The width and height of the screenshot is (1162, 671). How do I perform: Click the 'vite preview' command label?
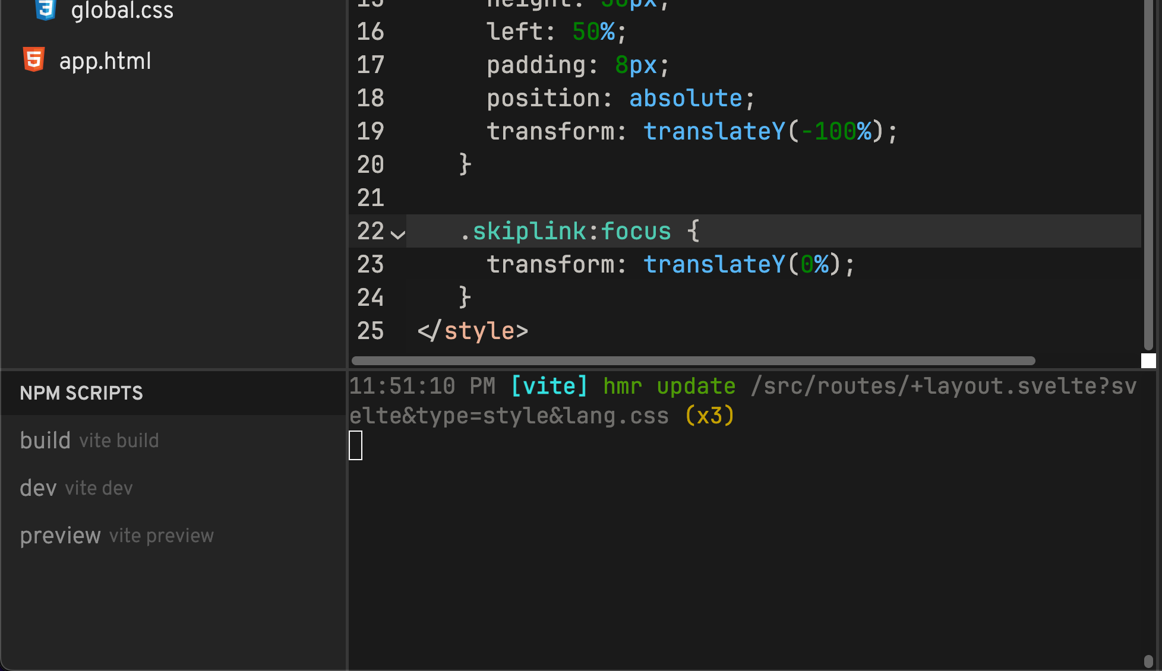[x=161, y=535]
